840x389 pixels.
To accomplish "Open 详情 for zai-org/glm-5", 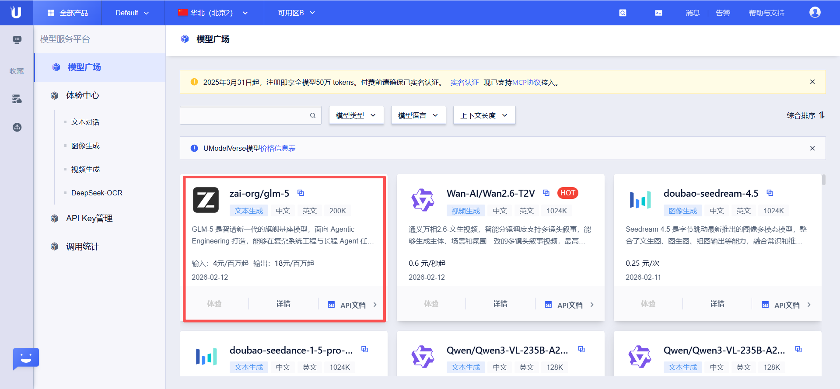I will (283, 304).
